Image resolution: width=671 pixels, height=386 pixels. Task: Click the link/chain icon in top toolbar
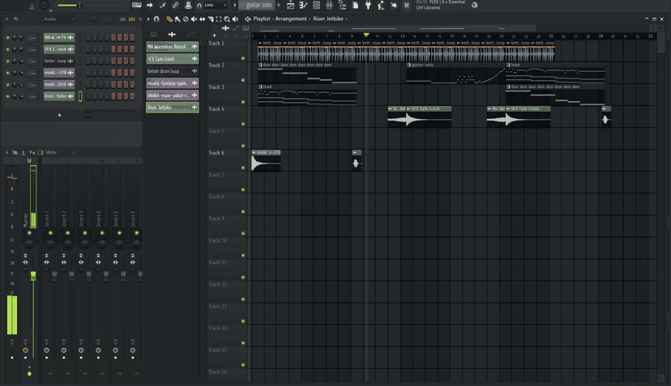175,6
